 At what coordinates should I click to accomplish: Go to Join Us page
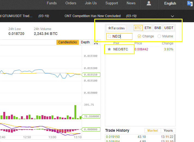91,3
